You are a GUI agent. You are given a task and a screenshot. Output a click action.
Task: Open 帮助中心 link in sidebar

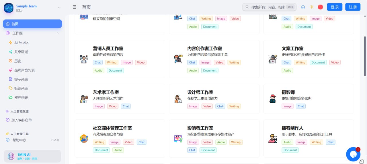(x=19, y=140)
